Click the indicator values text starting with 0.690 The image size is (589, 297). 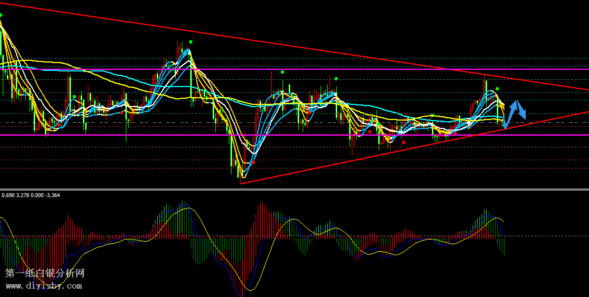point(31,195)
